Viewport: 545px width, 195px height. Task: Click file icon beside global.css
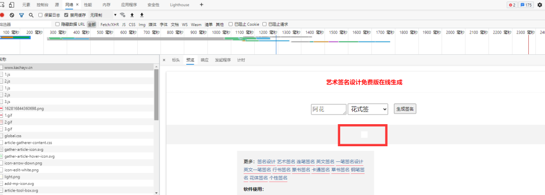(2, 136)
